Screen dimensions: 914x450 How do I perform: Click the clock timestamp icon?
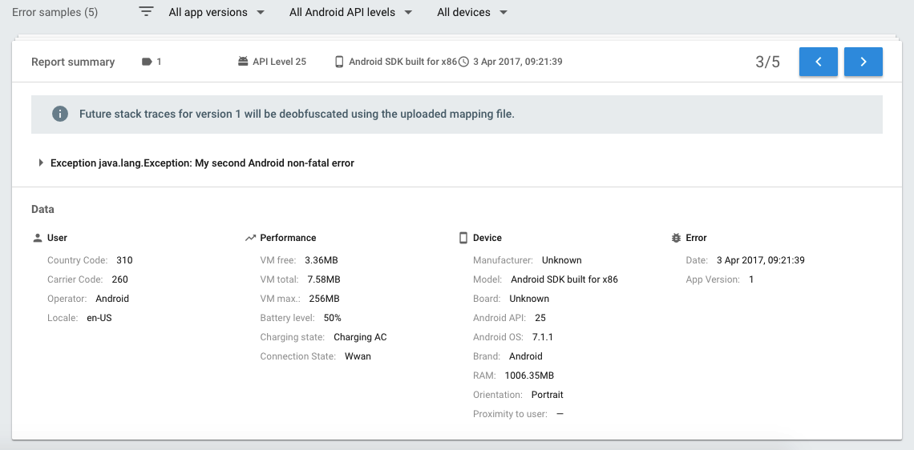(463, 62)
